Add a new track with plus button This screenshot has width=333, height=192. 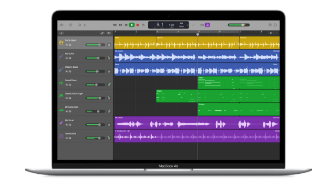tap(62, 33)
